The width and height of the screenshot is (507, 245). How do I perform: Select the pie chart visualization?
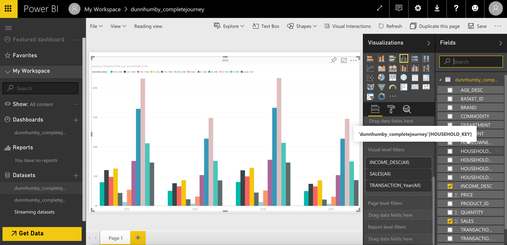coord(382,77)
